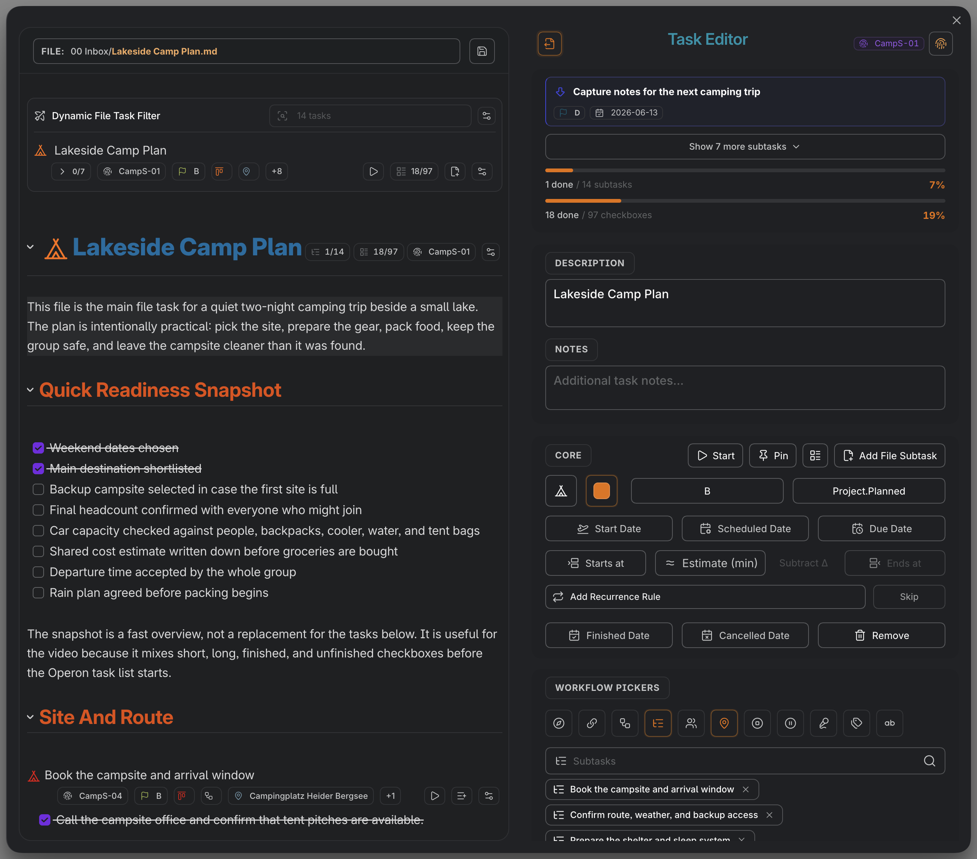Click the search icon in Subtasks field

(929, 760)
